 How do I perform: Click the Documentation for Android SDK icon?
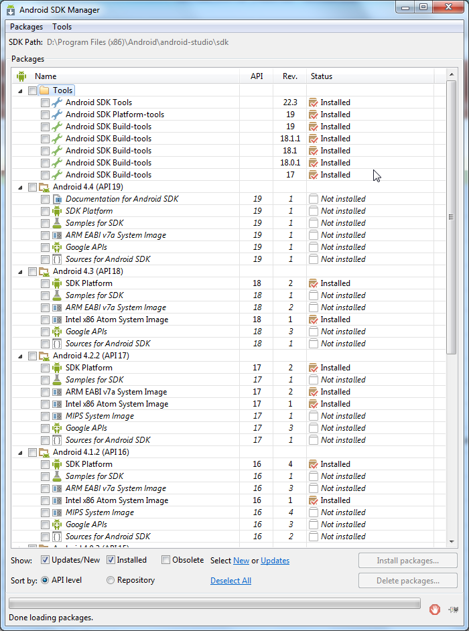point(57,199)
